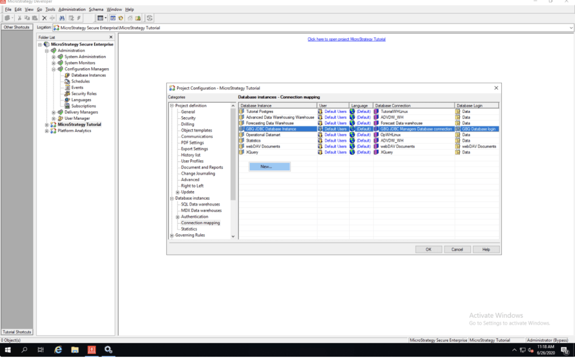Select the Database Instances icon in Folder List

(x=68, y=76)
